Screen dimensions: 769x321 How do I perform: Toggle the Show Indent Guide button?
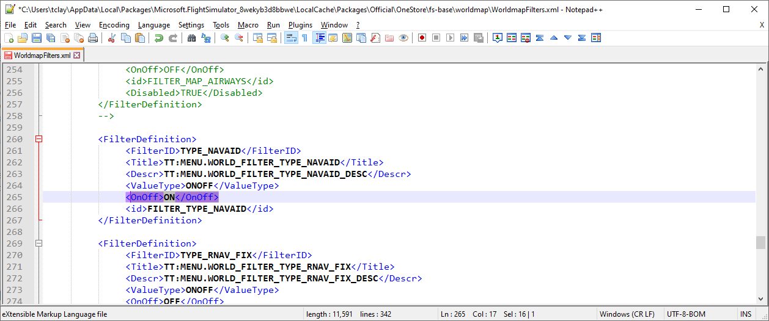319,38
